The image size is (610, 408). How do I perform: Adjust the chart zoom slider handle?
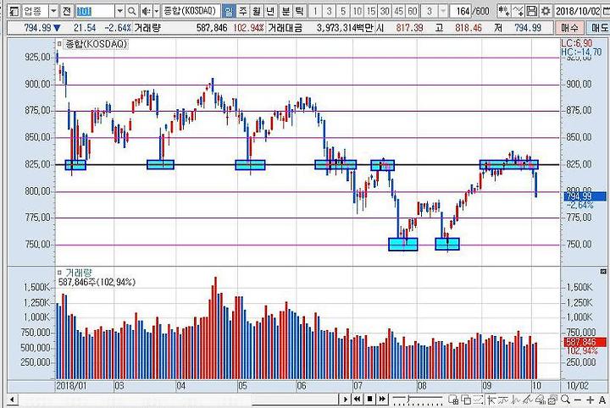408,399
